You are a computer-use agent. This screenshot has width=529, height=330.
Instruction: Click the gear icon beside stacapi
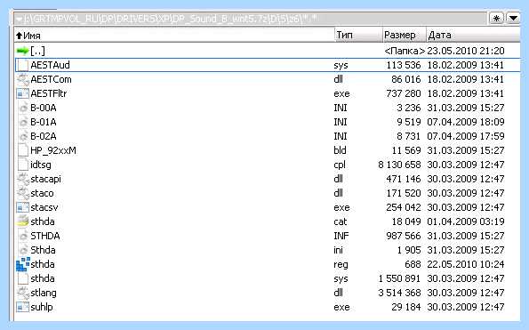pyautogui.click(x=22, y=179)
